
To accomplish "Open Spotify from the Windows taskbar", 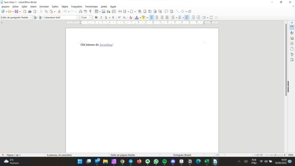I will point(164,161).
